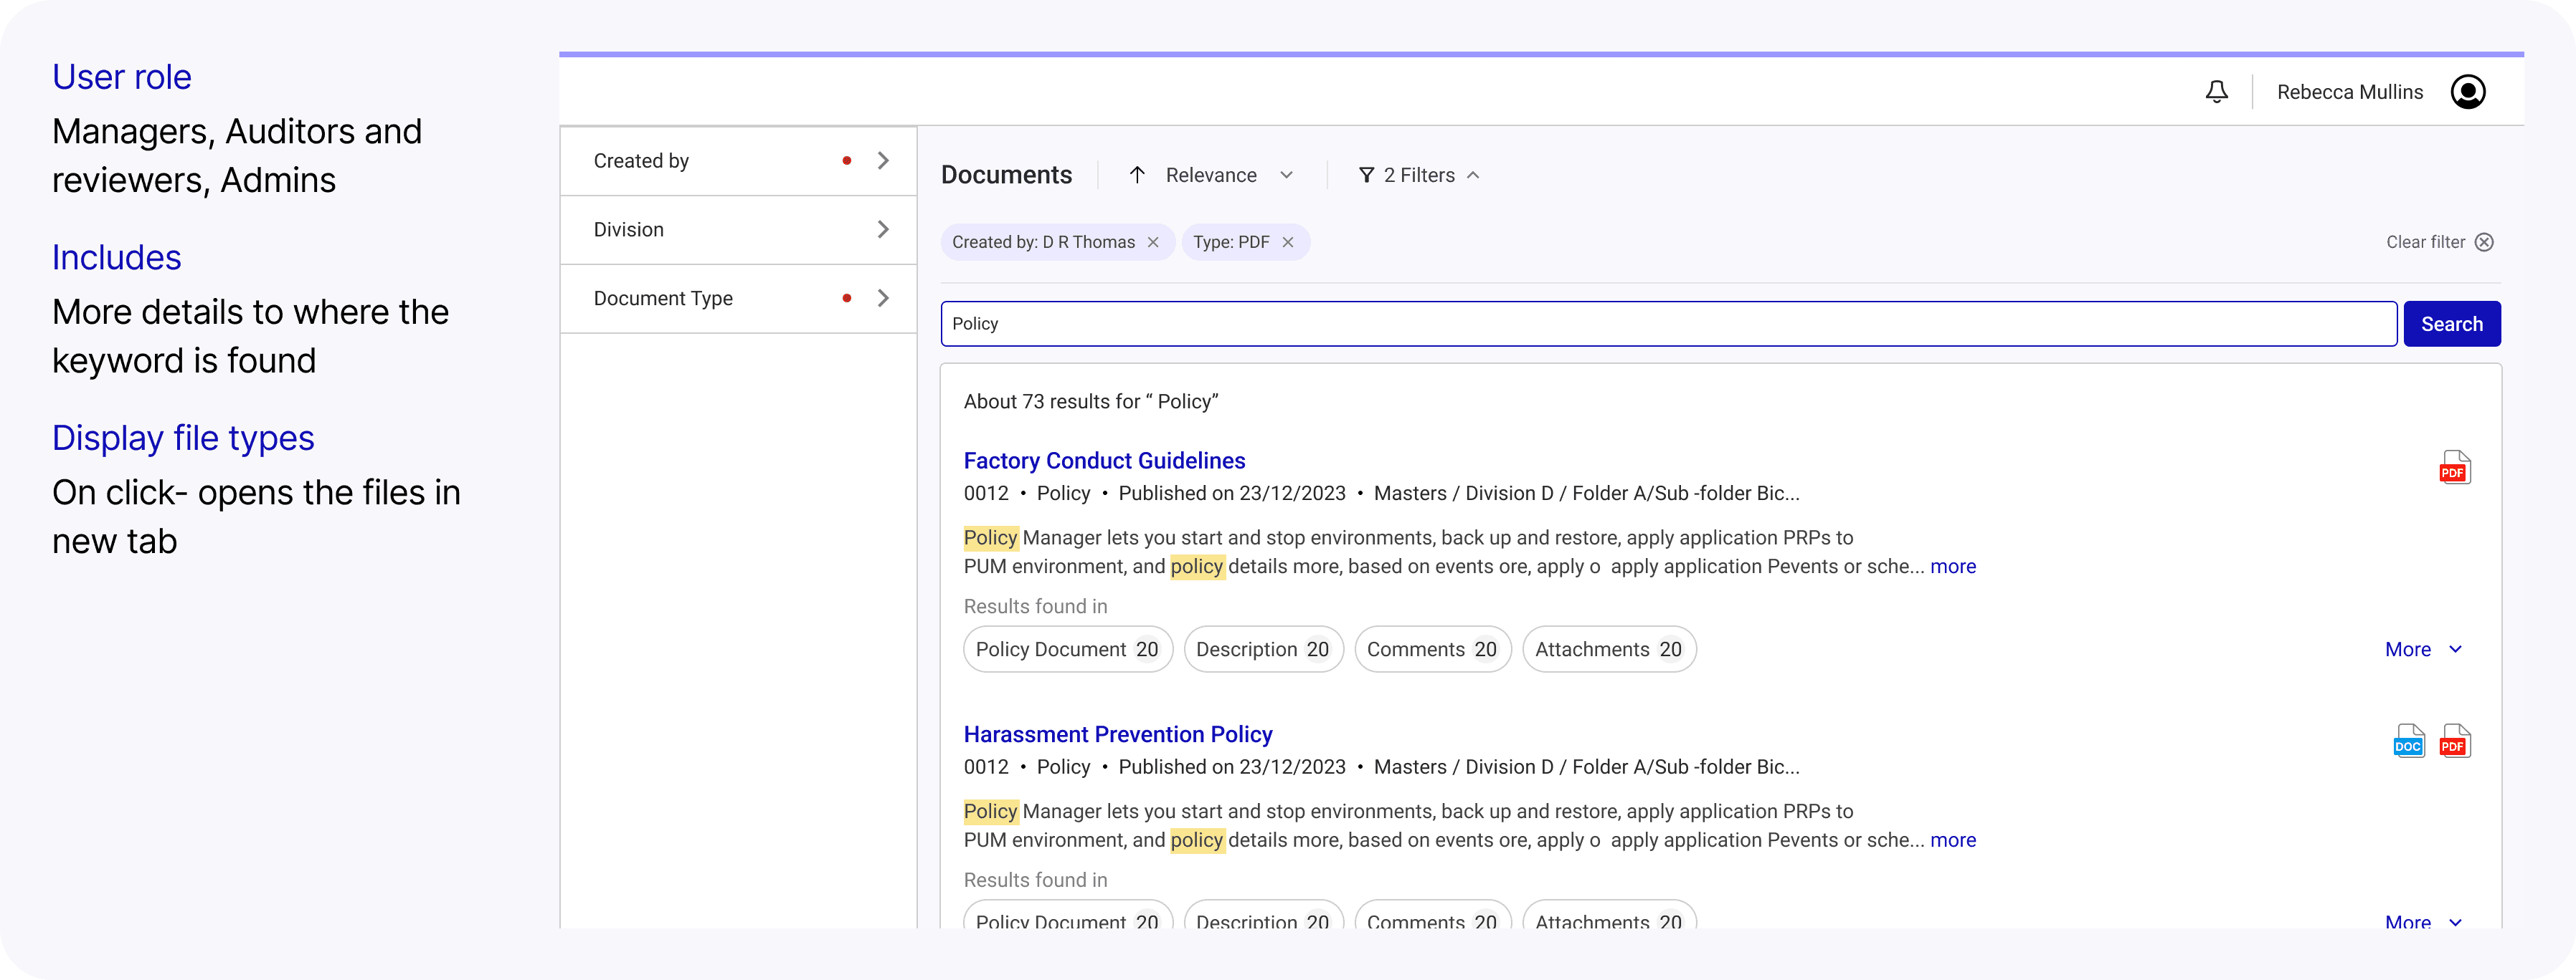The width and height of the screenshot is (2576, 980).
Task: Open PDF file of Factory Conduct Guidelines
Action: point(2454,468)
